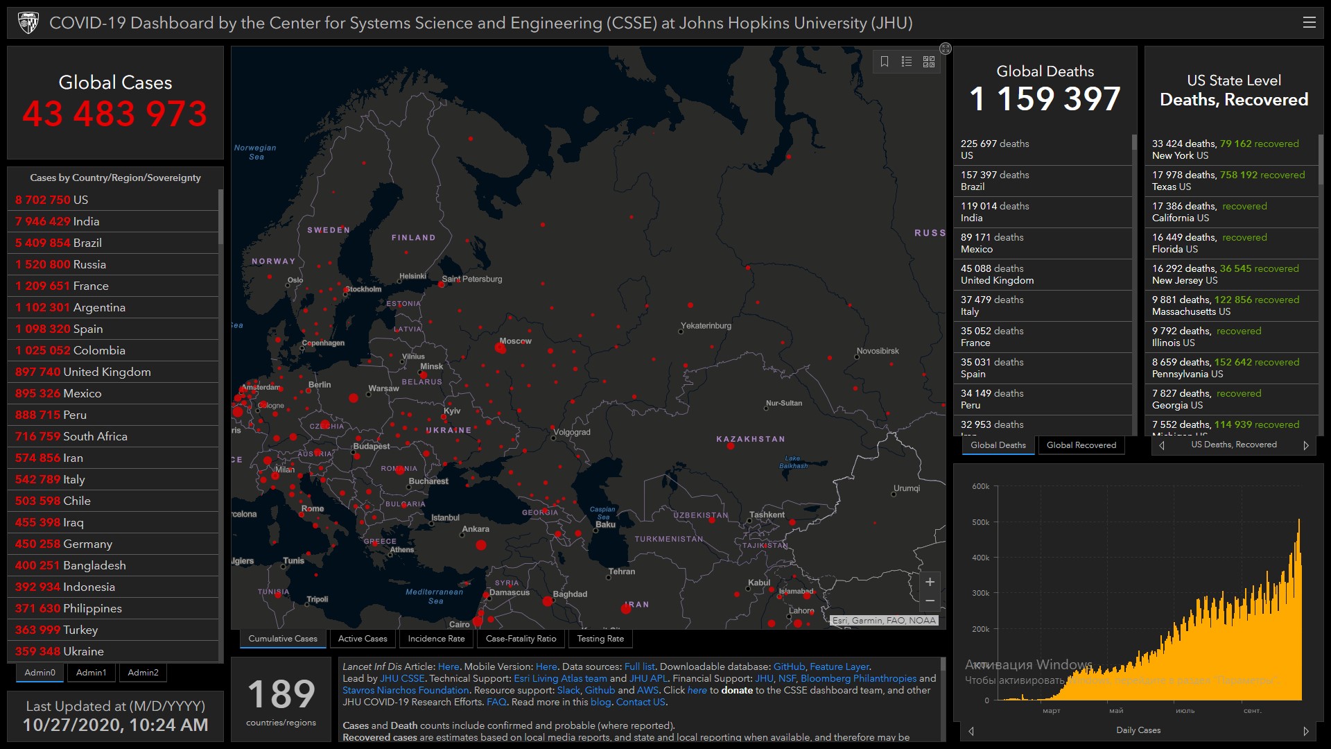Open the hamburger menu at top right
Screen dimensions: 1331x749
click(x=1309, y=22)
